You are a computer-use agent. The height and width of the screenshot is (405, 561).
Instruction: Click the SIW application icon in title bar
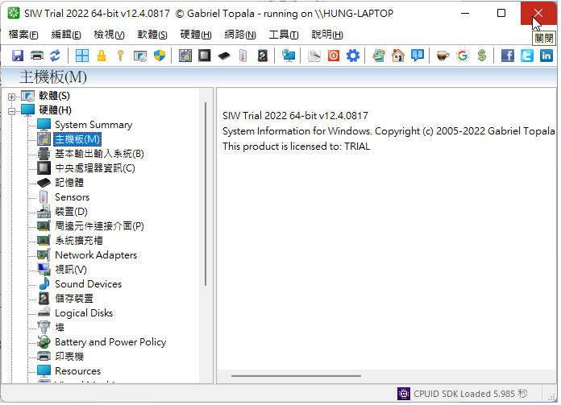tap(14, 13)
